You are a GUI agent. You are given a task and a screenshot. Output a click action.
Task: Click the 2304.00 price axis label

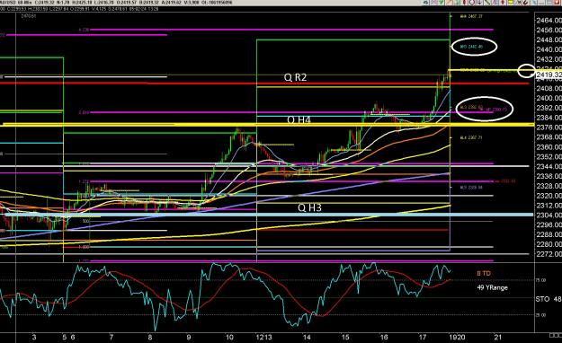click(549, 215)
